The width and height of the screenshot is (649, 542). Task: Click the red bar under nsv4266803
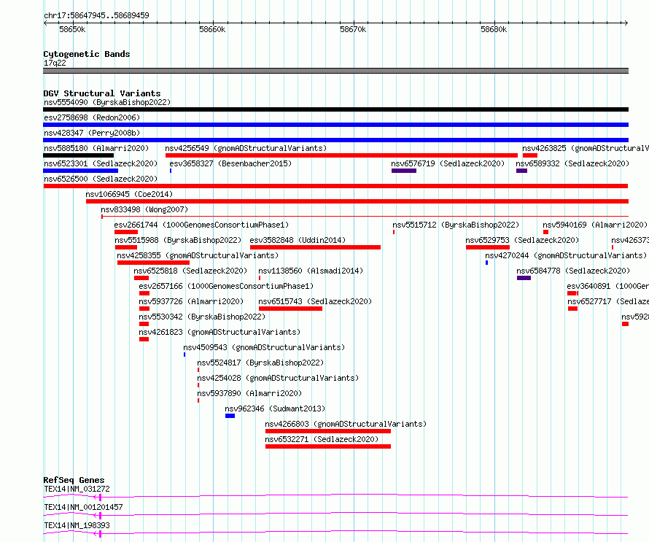coord(328,431)
